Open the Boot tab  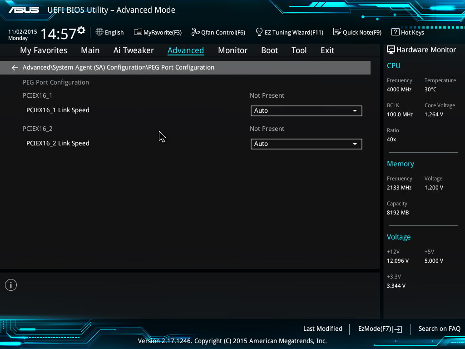(269, 50)
